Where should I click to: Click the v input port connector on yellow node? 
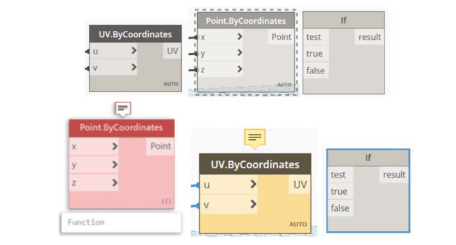(x=195, y=206)
